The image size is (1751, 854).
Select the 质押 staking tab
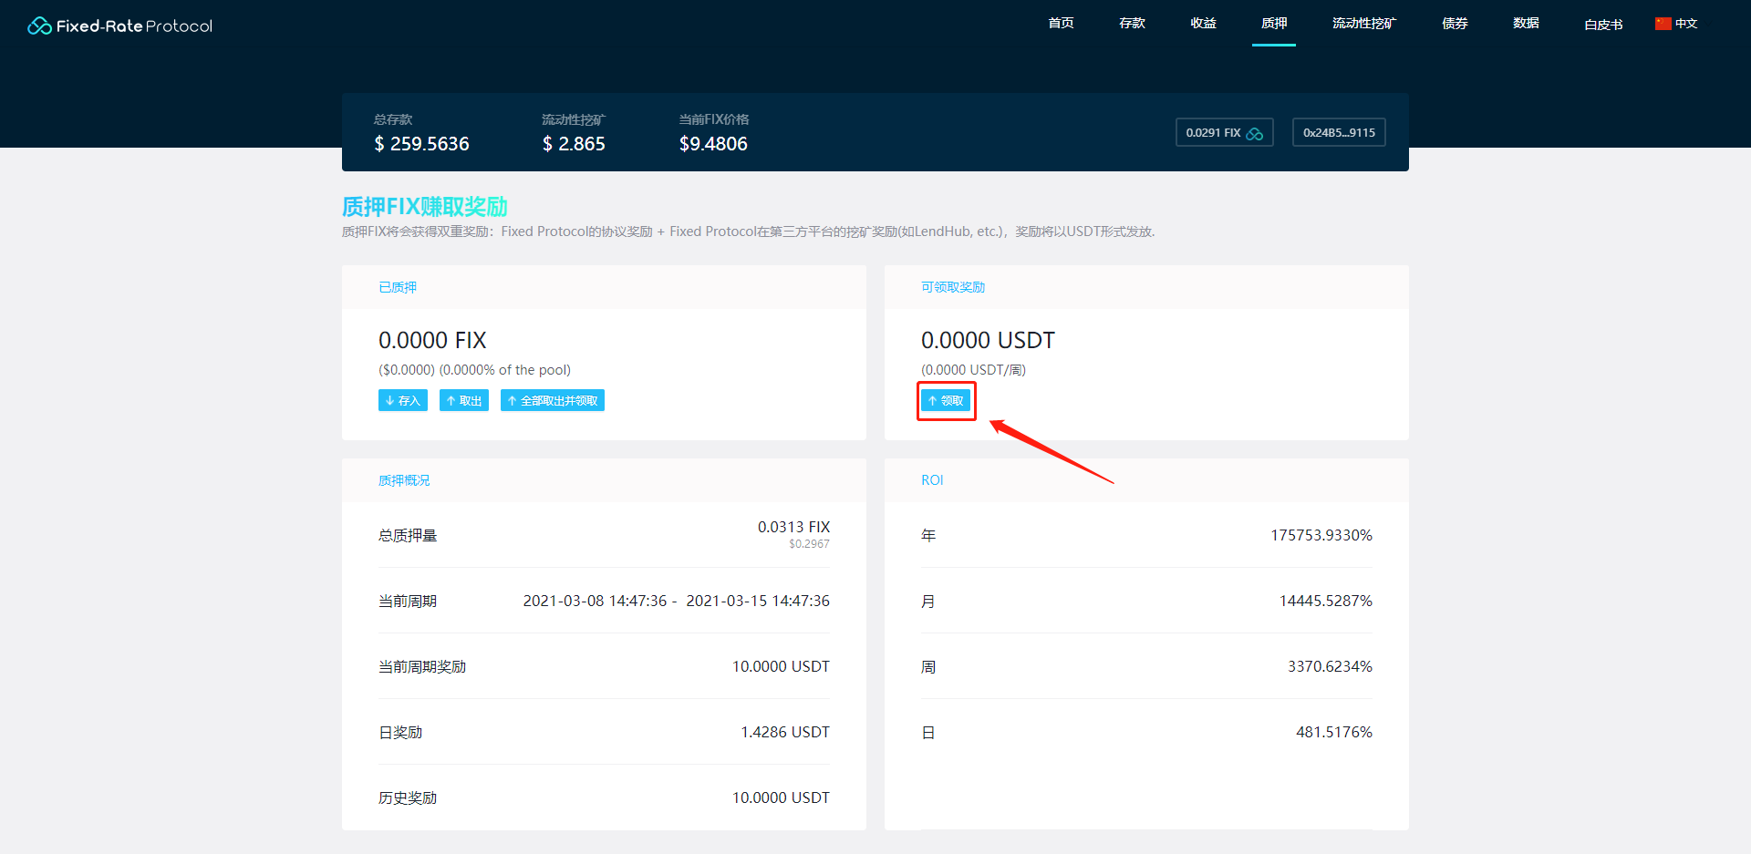coord(1274,24)
